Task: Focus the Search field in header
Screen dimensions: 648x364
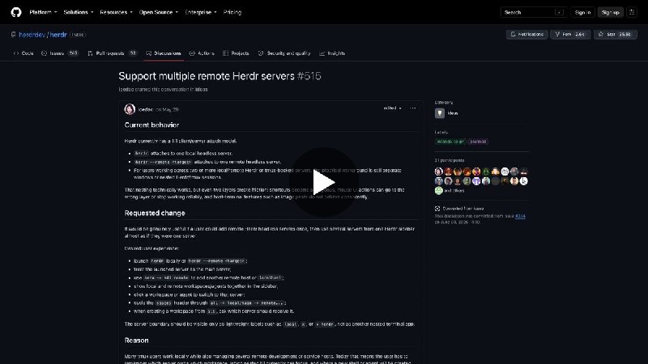Action: 533,12
